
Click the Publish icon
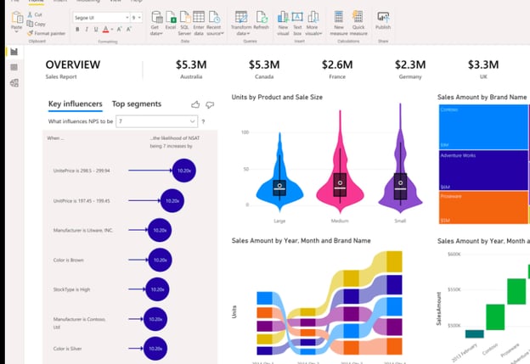(x=382, y=17)
